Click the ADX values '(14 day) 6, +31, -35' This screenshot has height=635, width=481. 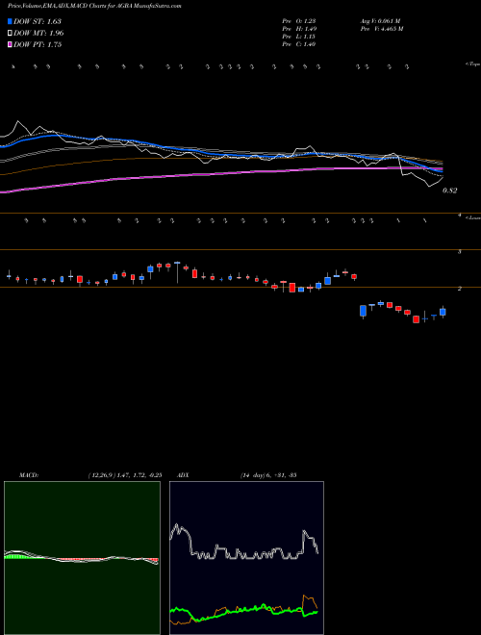click(268, 475)
